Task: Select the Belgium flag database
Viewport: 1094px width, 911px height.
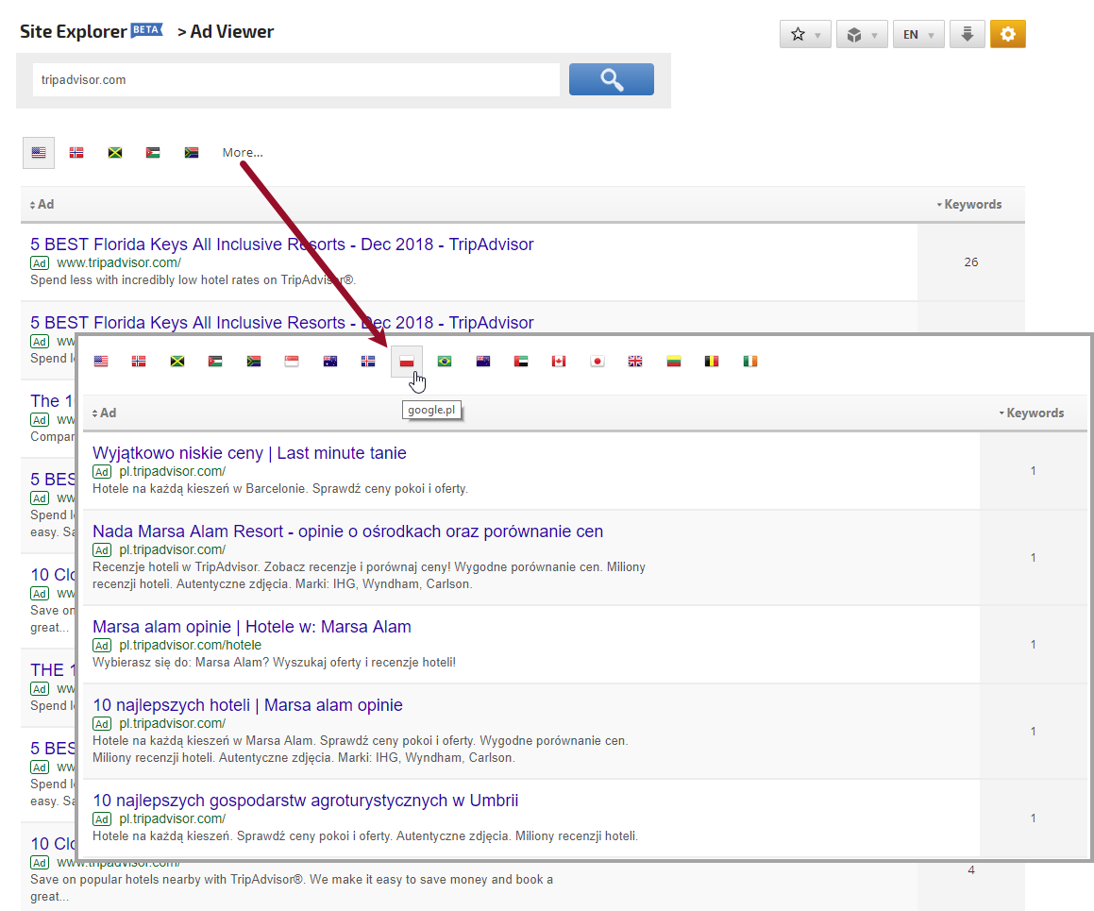Action: tap(712, 362)
